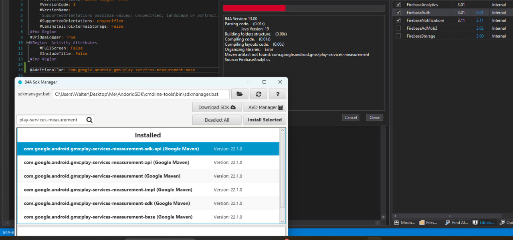Click the Installed list header
Screen dimensions: 513x240
(x=148, y=135)
